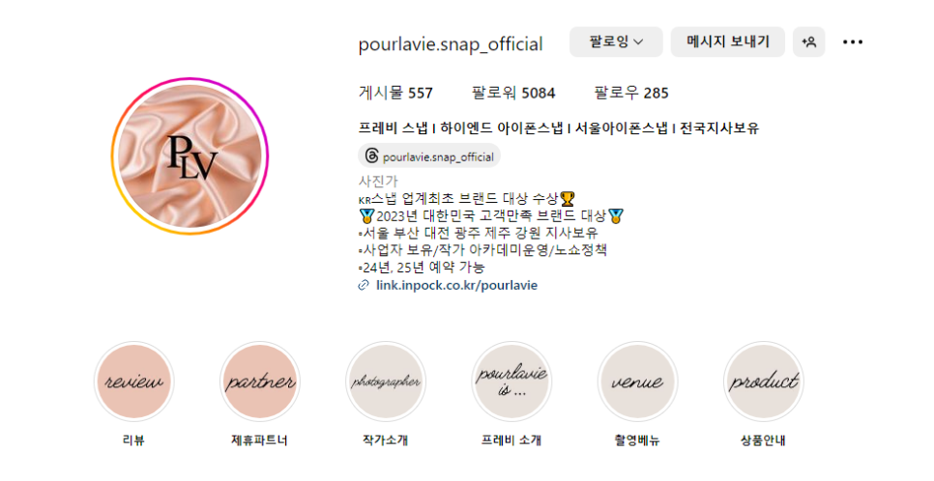Click the pourlavie.snap_official username heading
The width and height of the screenshot is (934, 481).
tap(451, 44)
